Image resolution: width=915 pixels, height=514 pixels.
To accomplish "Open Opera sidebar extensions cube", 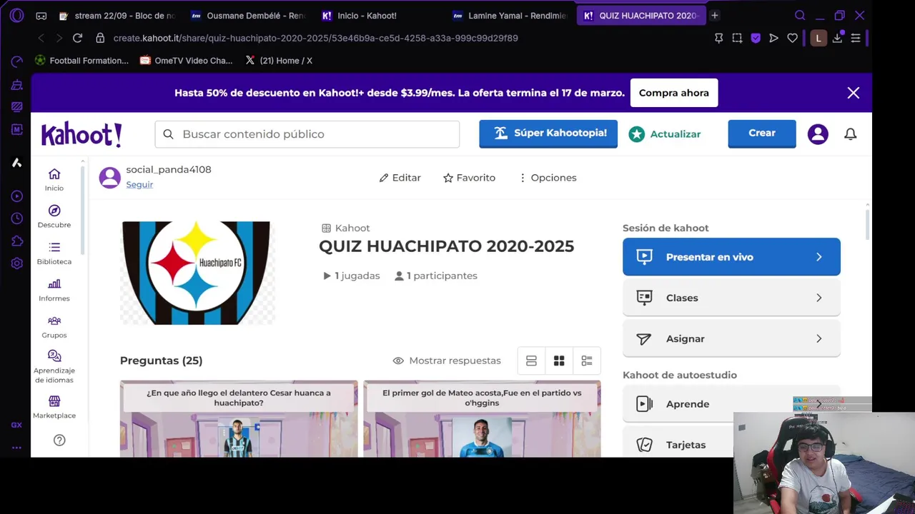I will pyautogui.click(x=16, y=241).
